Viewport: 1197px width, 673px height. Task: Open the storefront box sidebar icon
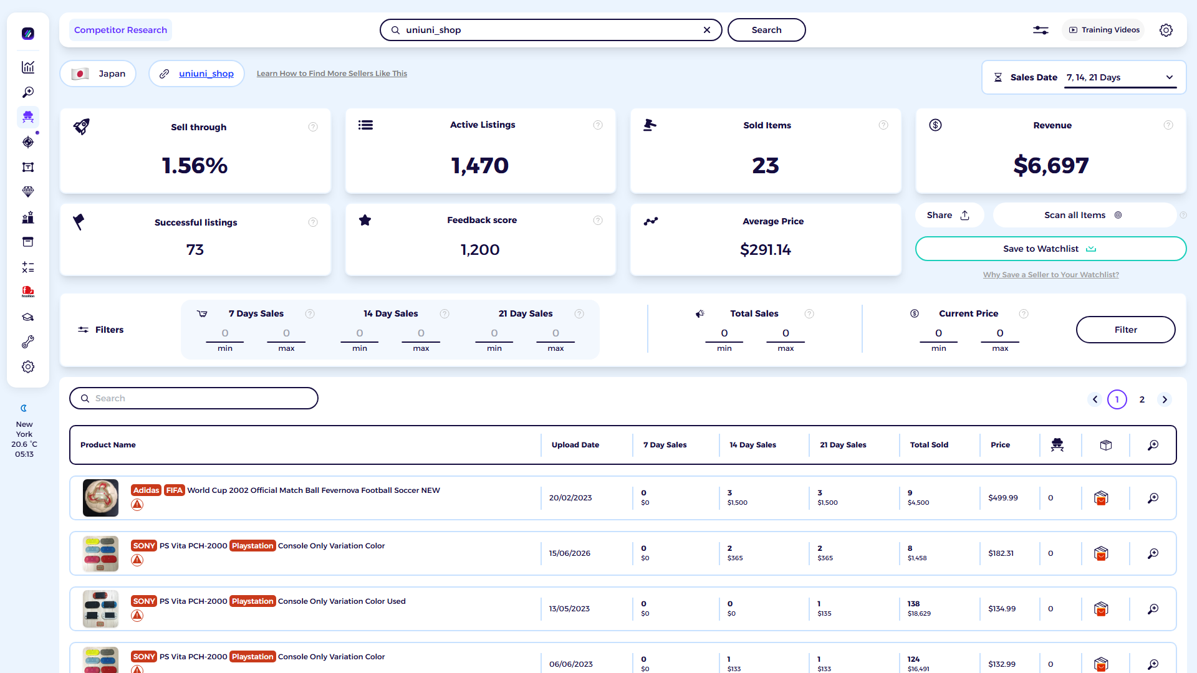[x=28, y=242]
